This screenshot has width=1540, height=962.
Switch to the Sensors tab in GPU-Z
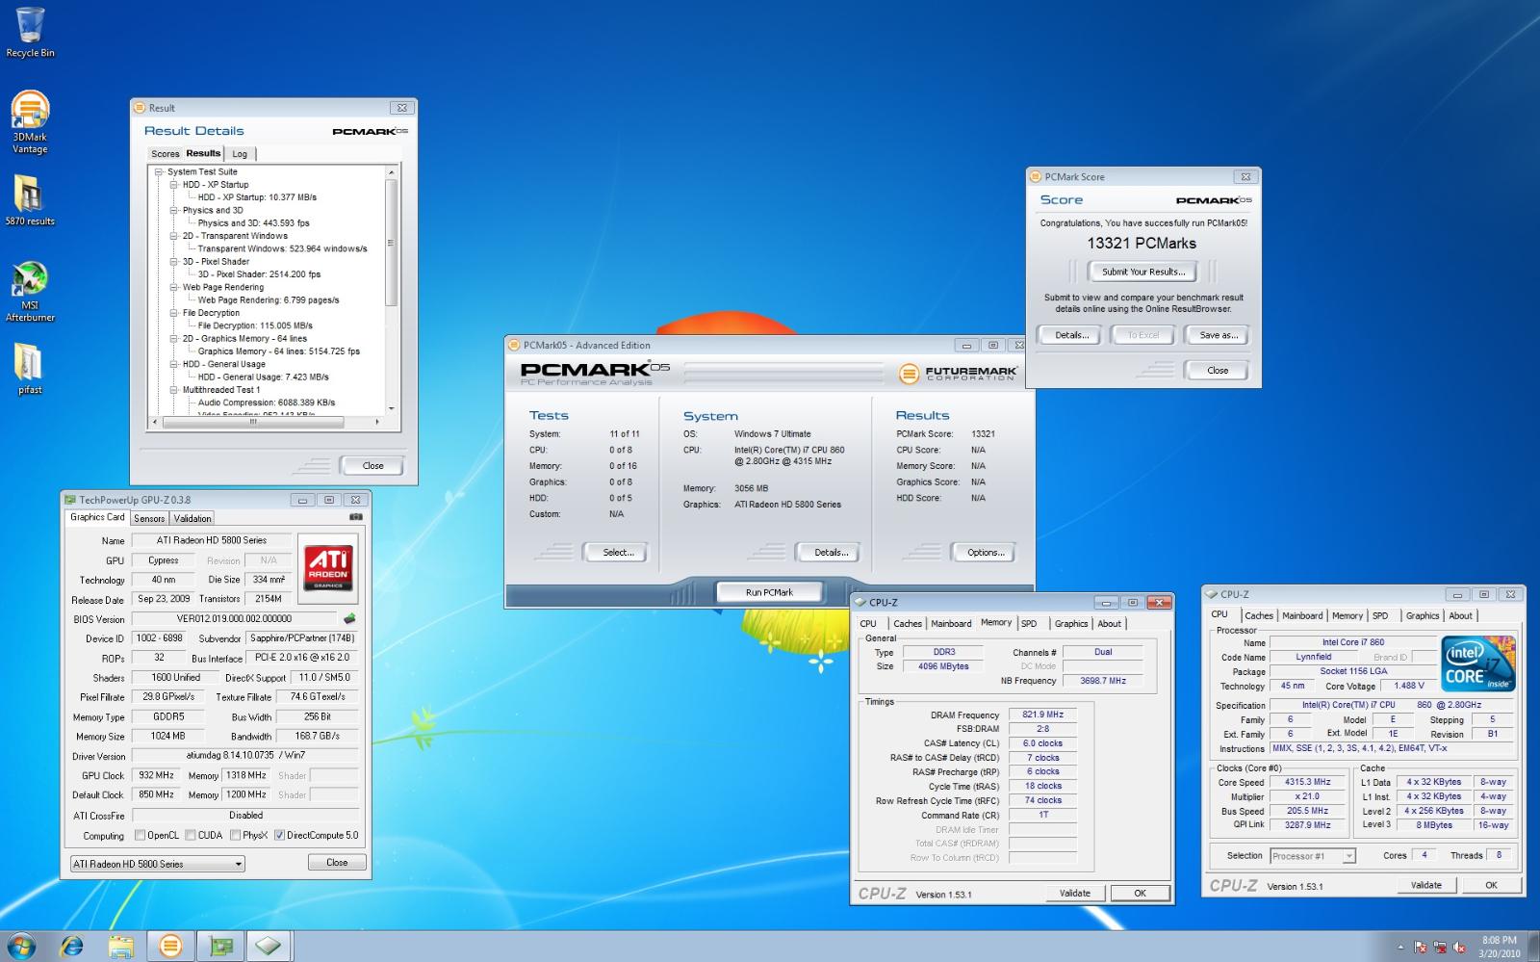pyautogui.click(x=149, y=518)
